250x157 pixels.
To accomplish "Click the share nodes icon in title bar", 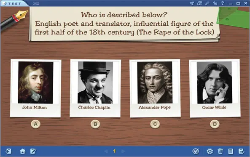I will [192, 3].
